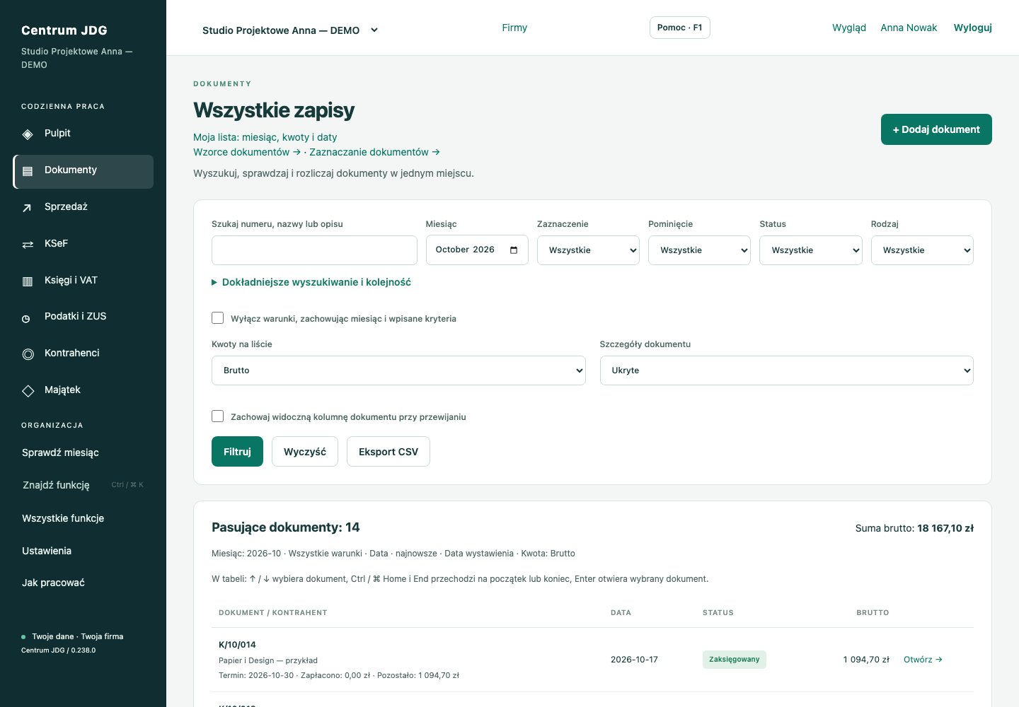Open the calendar picker in the Miesiąc field
The height and width of the screenshot is (707, 1019).
514,250
